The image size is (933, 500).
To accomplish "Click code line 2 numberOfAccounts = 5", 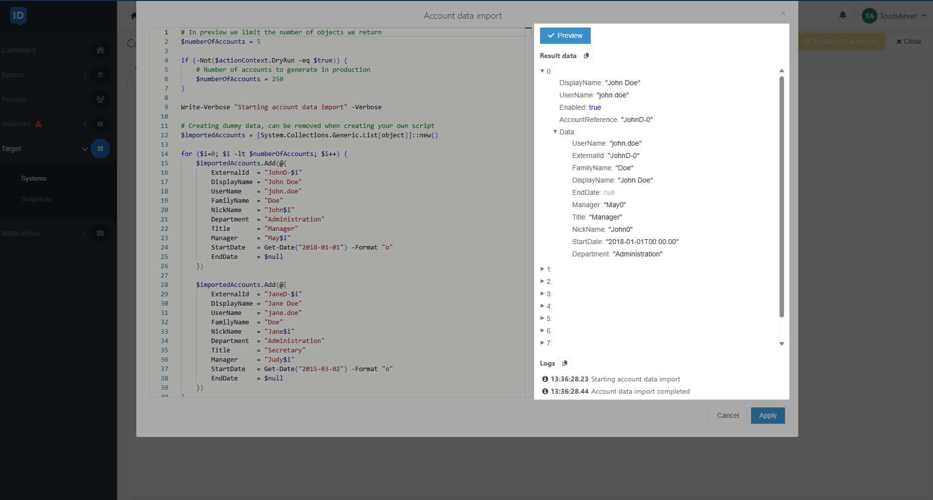I will 220,42.
